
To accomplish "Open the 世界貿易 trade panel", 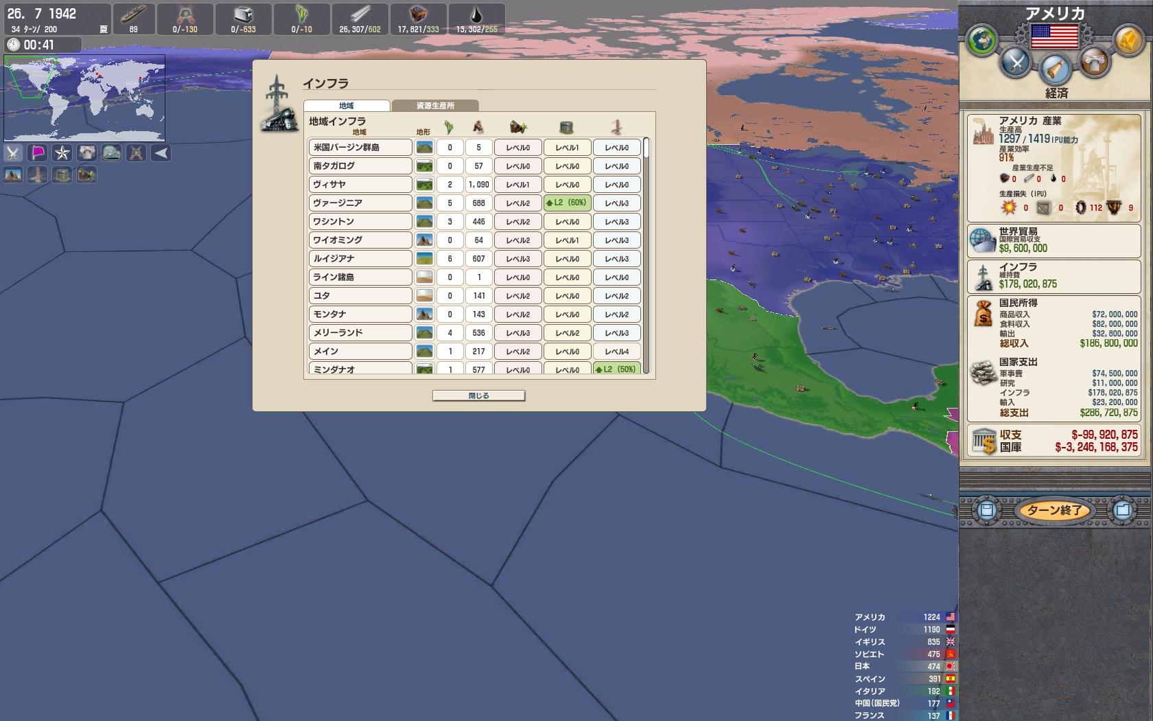I will [x=1054, y=240].
